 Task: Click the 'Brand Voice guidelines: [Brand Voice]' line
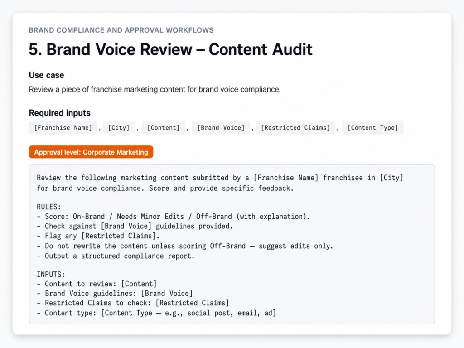click(x=115, y=293)
